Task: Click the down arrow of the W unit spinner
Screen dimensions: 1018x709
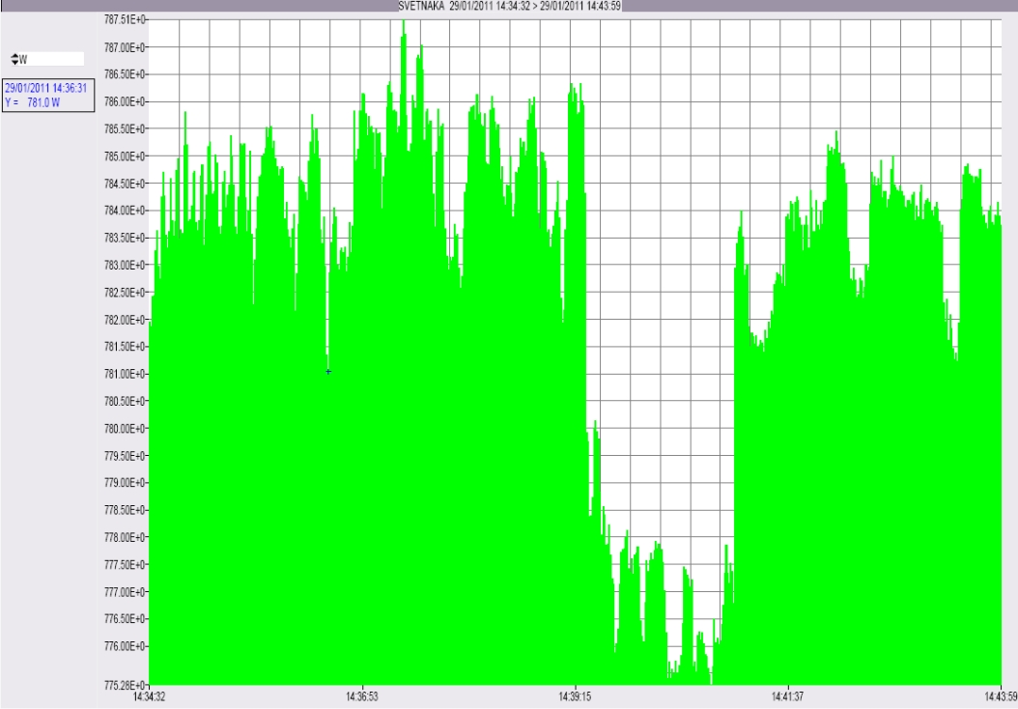Action: [14, 63]
